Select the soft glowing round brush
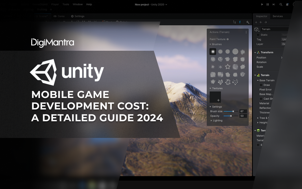Image resolution: width=302 pixels, height=189 pixels. click(x=213, y=51)
